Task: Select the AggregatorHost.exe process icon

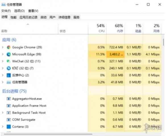Action: [9, 99]
